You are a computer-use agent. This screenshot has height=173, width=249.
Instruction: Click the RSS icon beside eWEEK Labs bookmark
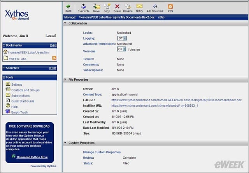[54, 58]
